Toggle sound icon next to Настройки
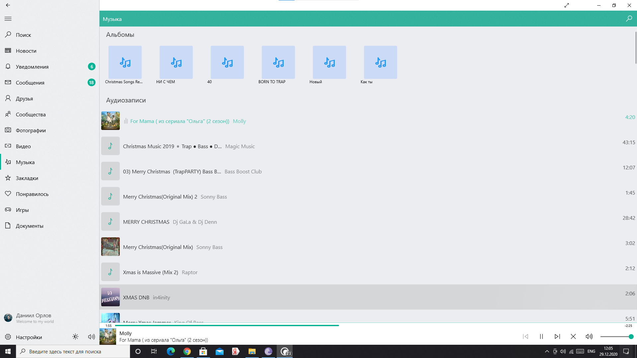Screen dimensions: 637x358 91,337
